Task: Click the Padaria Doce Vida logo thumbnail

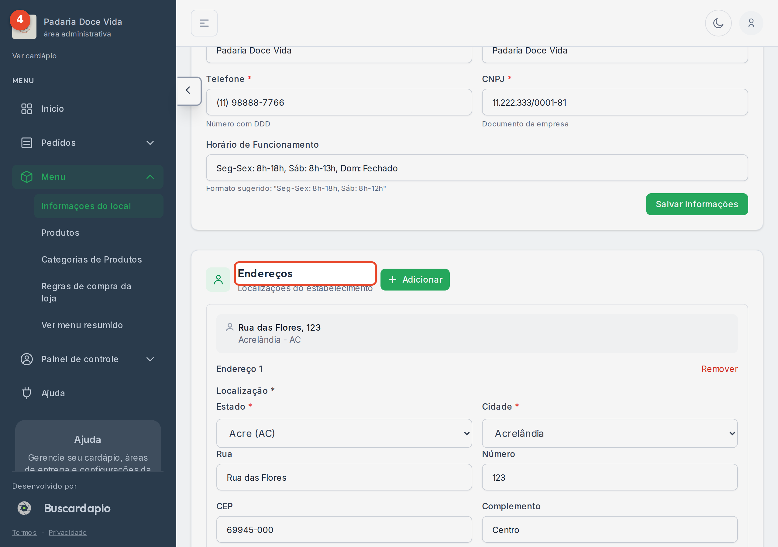Action: pos(24,27)
